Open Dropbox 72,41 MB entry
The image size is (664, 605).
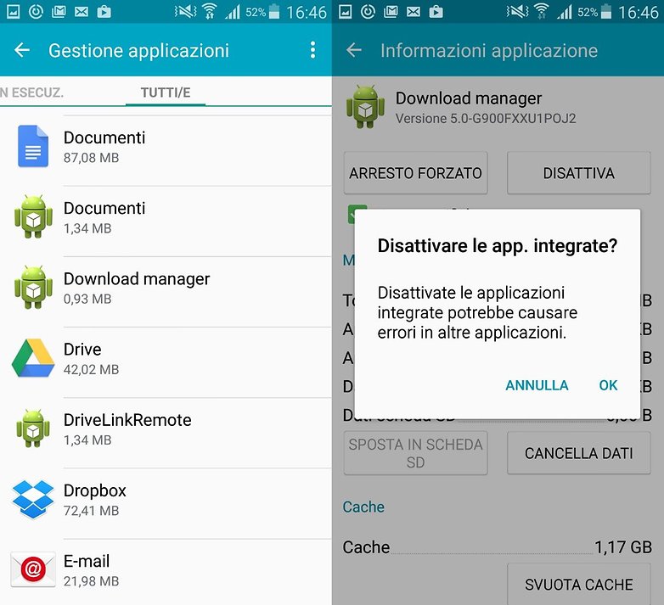166,503
